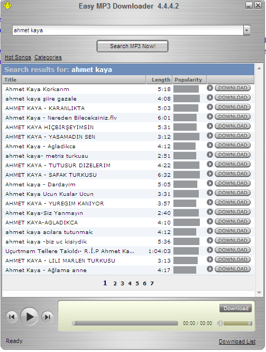Play preview of TUTUSUR DIZELERIM

(210, 164)
